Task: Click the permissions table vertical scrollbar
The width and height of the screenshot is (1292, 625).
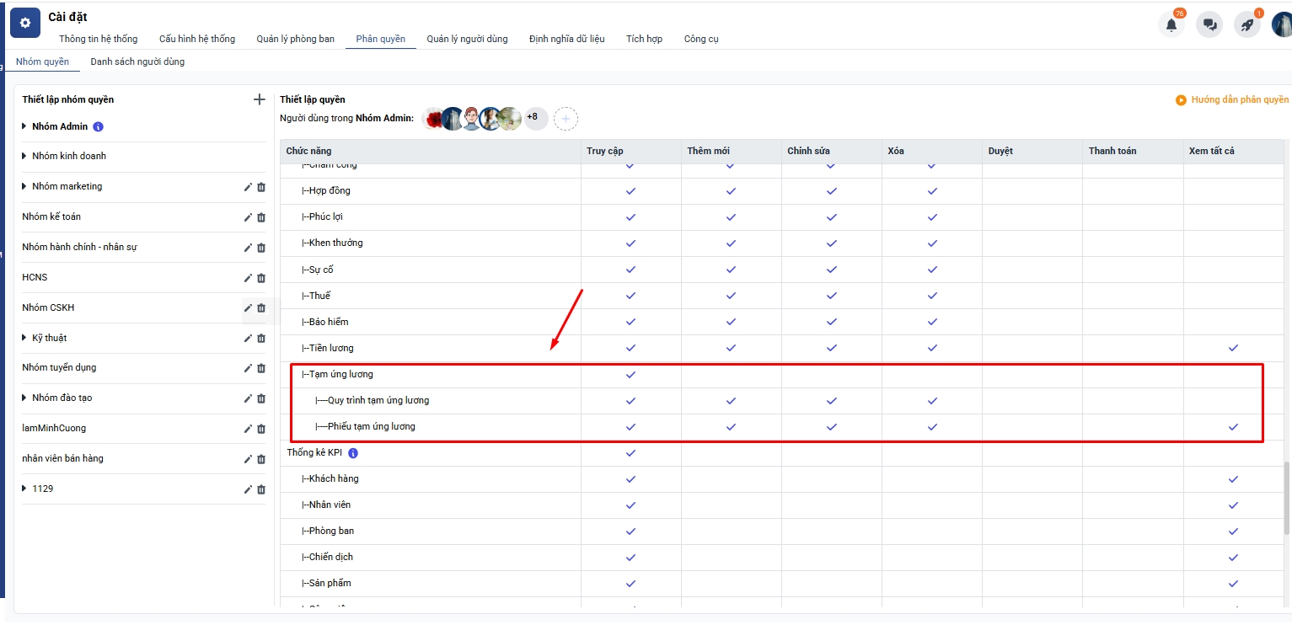Action: coord(1286,497)
